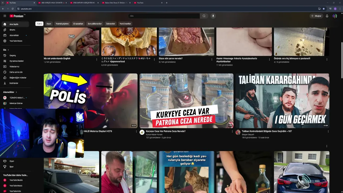The height and width of the screenshot is (193, 343).
Task: Expand the Abonelikler subscriptions heading
Action: click(x=10, y=92)
